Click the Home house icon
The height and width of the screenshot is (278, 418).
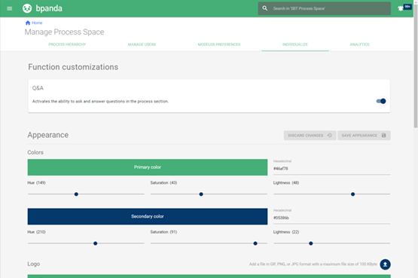click(x=28, y=23)
